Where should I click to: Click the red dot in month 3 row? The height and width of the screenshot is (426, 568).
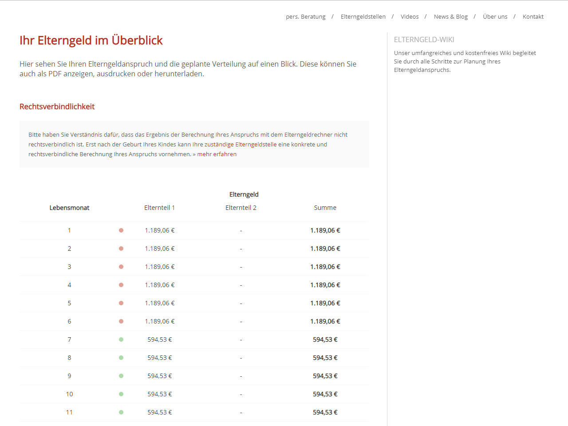pyautogui.click(x=121, y=267)
